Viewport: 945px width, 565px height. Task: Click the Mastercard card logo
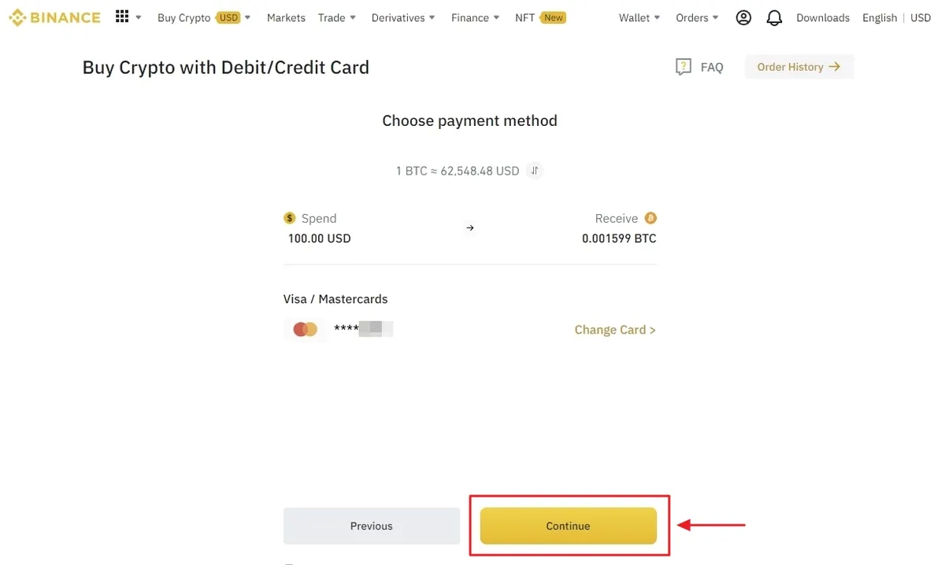click(305, 330)
